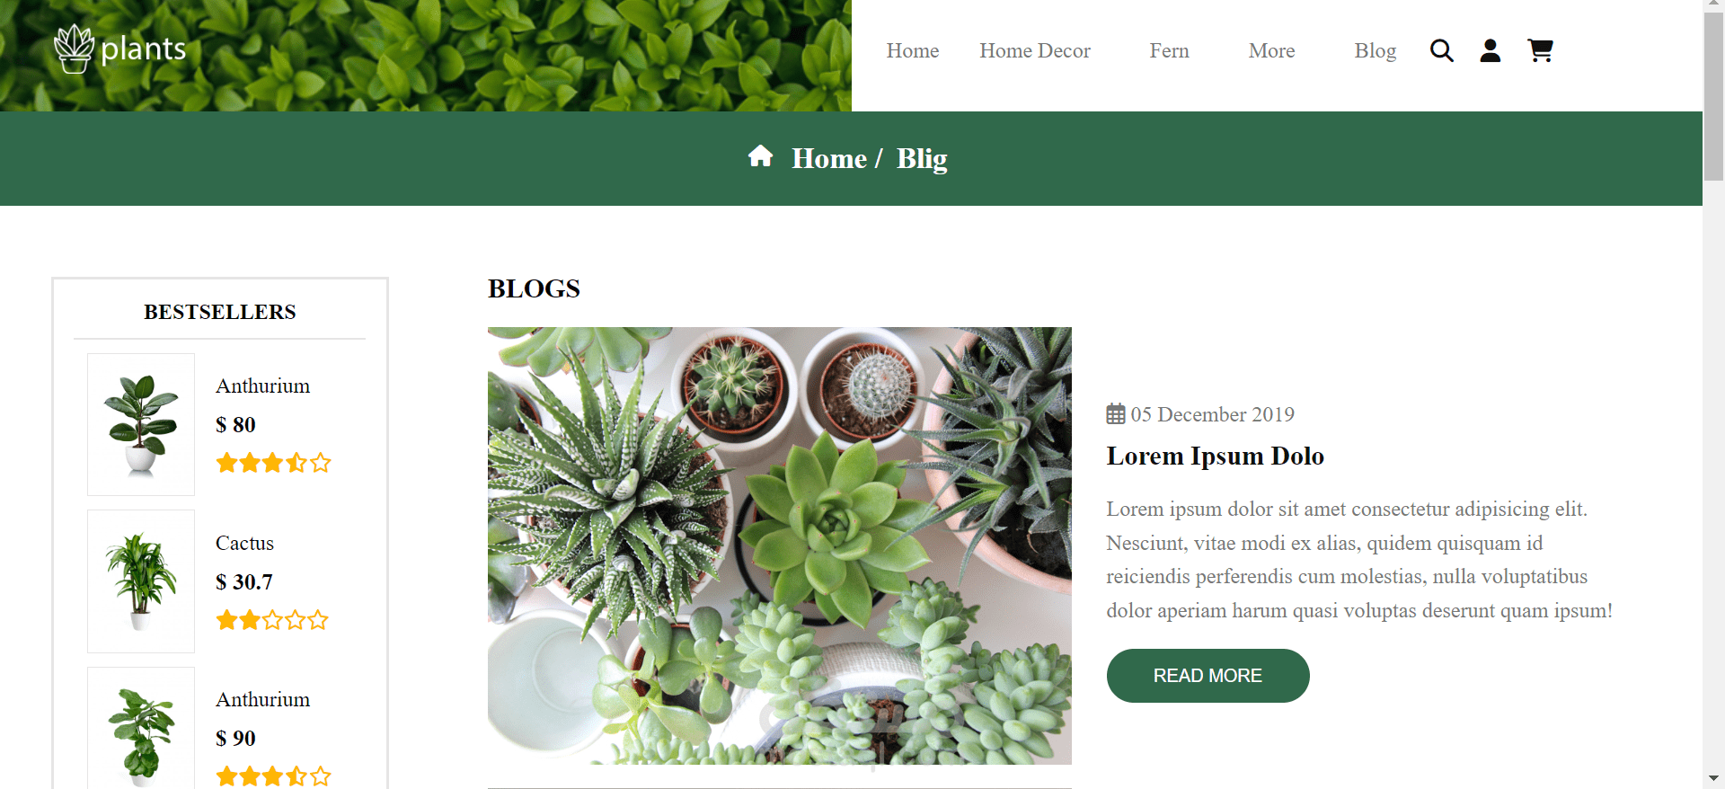Open the Home Decor menu
Viewport: 1725px width, 789px height.
coord(1035,50)
